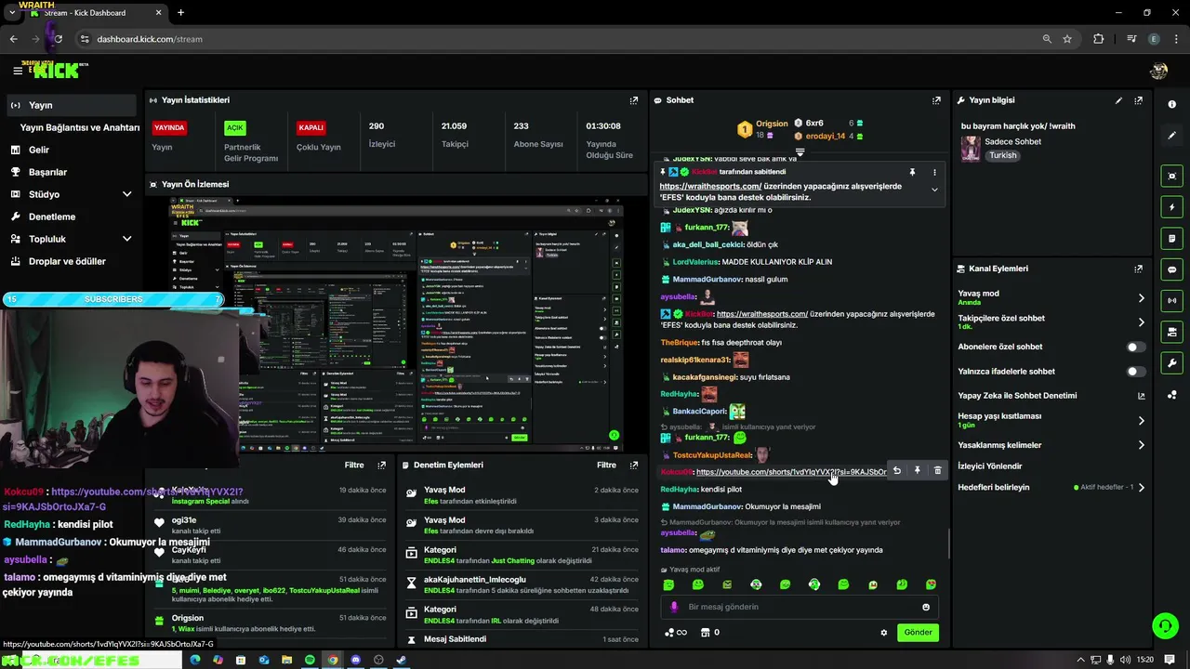Screen dimensions: 1190x669
Task: Pop out the Denetim Eylemleri panel
Action: [634, 465]
